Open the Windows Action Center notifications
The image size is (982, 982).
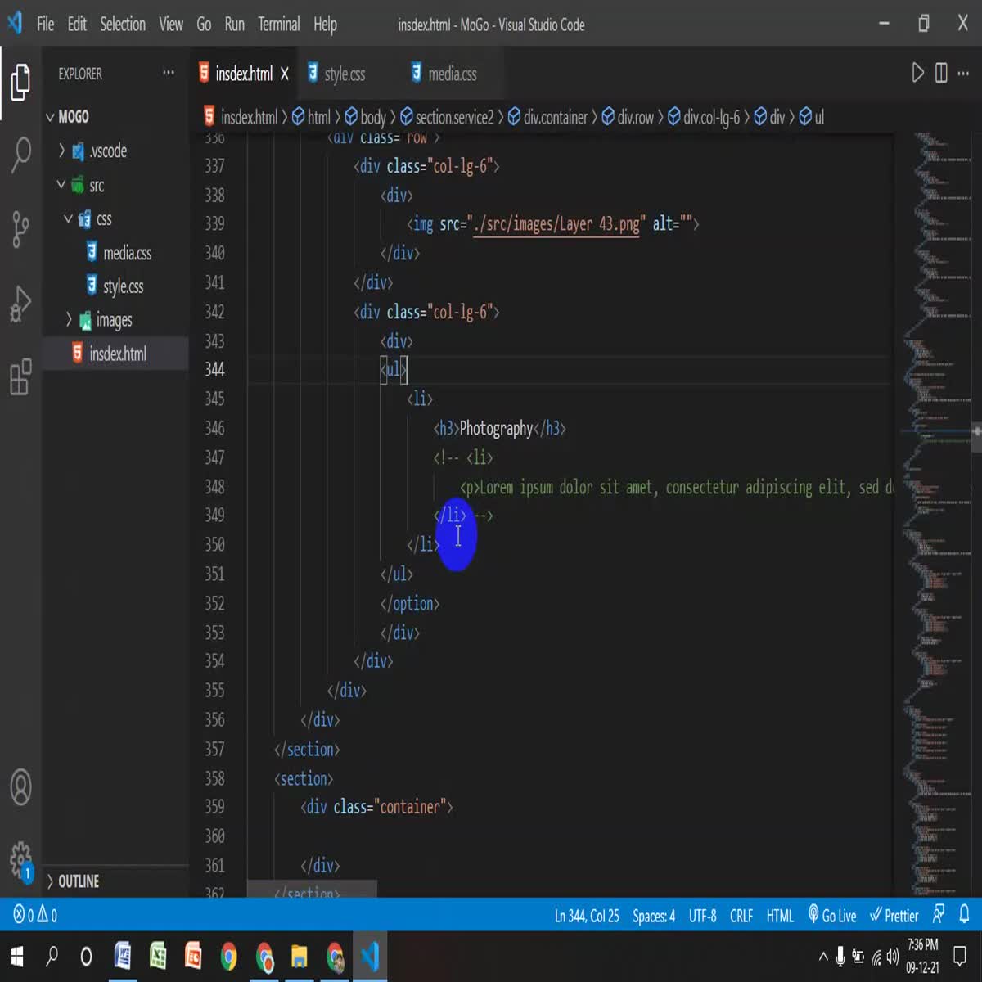pyautogui.click(x=961, y=956)
